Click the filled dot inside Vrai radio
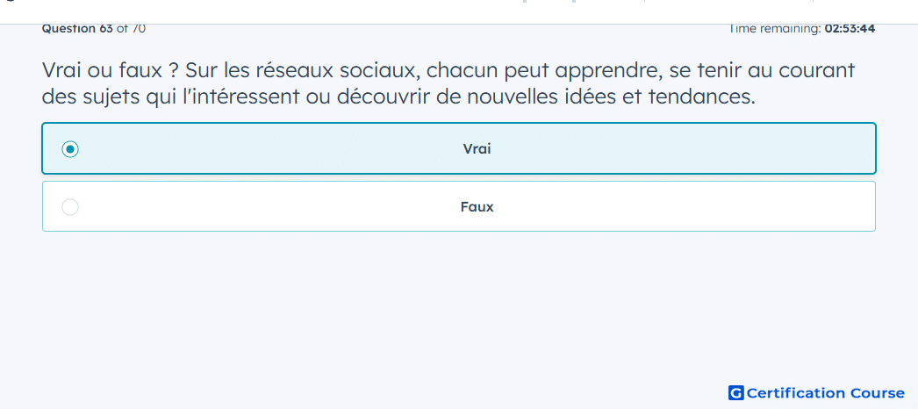Viewport: 918px width, 409px height. coord(70,149)
